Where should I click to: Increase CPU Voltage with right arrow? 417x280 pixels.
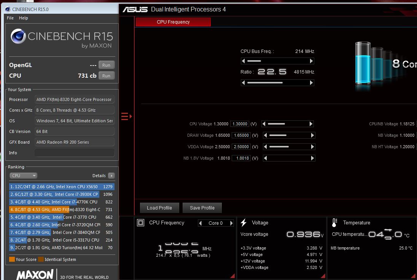click(x=311, y=124)
